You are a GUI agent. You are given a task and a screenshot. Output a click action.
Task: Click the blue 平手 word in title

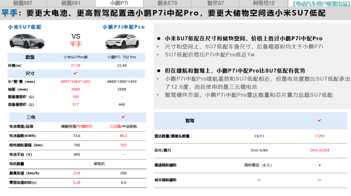(9, 13)
